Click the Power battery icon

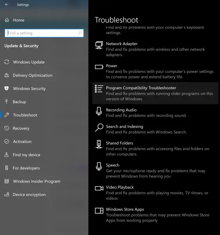coord(99,67)
